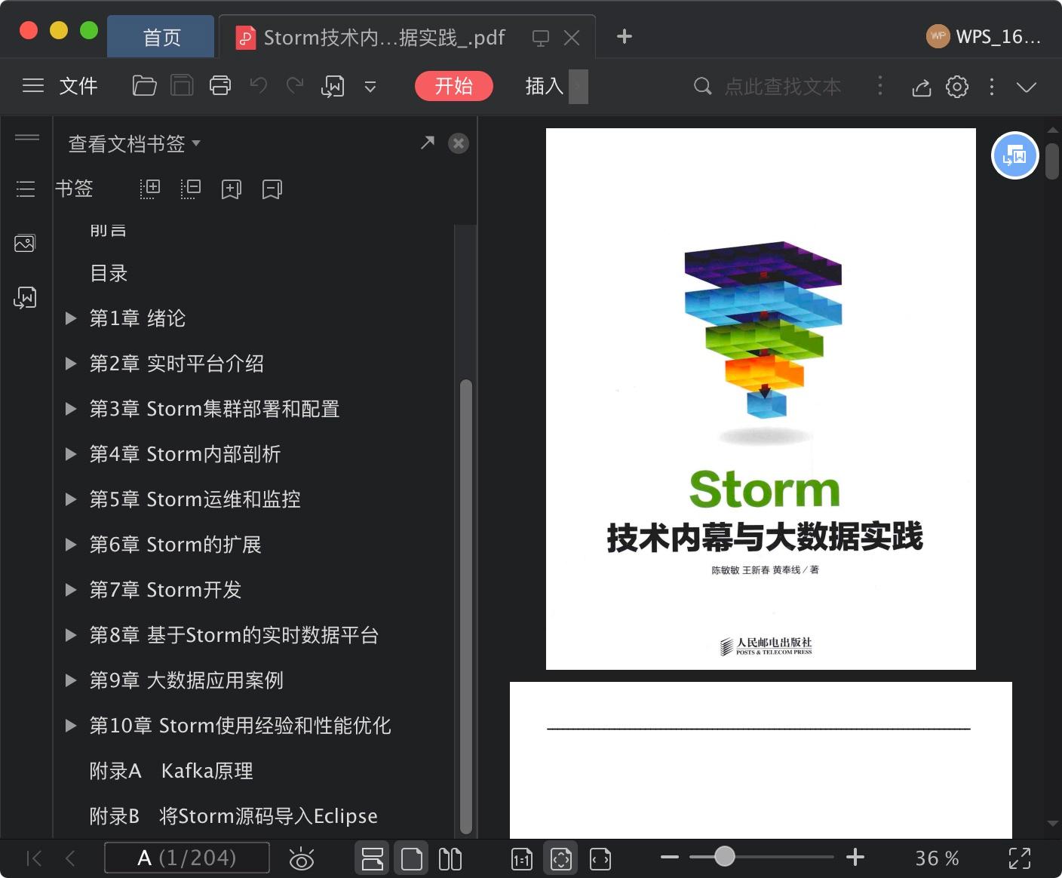Click the save disk icon
The image size is (1062, 878).
click(x=182, y=86)
